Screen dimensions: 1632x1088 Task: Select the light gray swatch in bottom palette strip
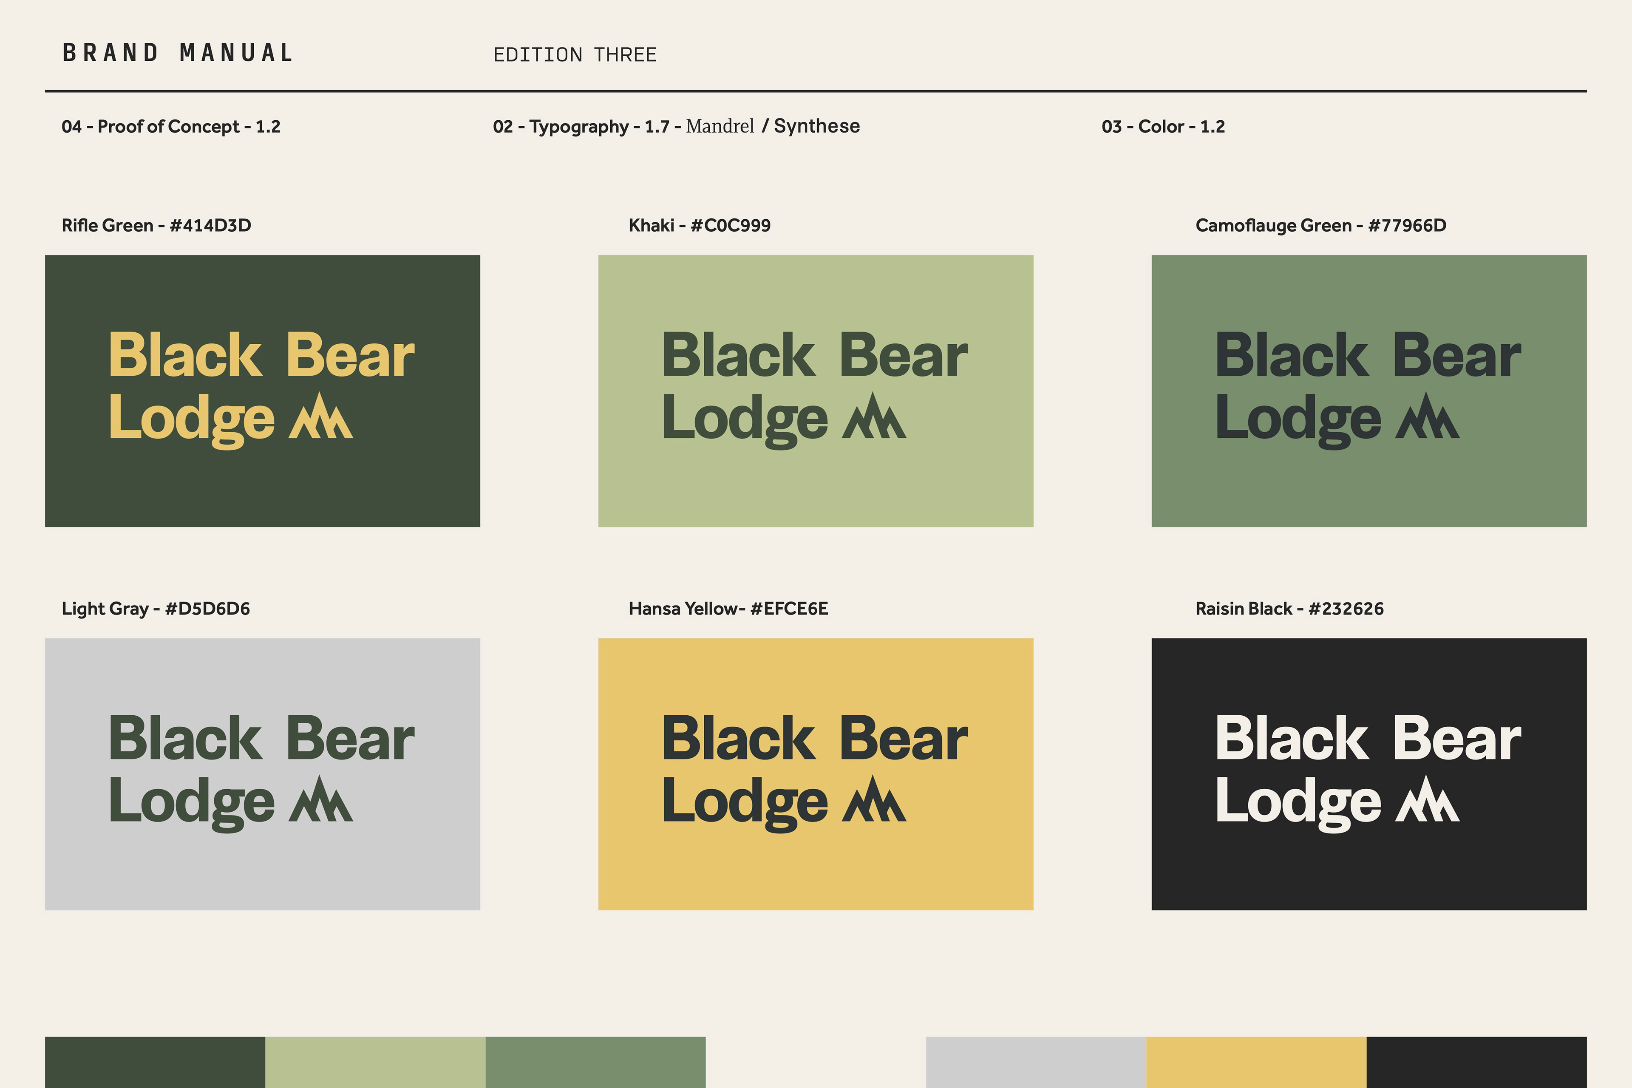(x=1035, y=1062)
